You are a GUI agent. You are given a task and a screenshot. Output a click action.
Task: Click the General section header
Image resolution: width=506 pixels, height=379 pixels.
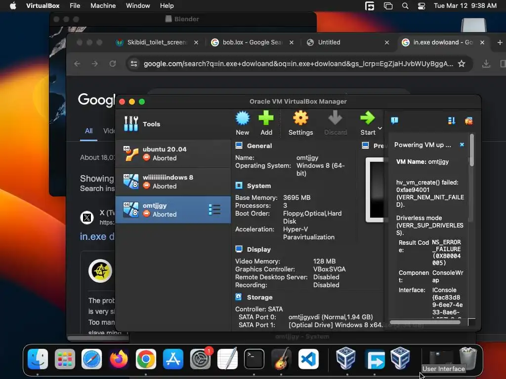pos(259,146)
